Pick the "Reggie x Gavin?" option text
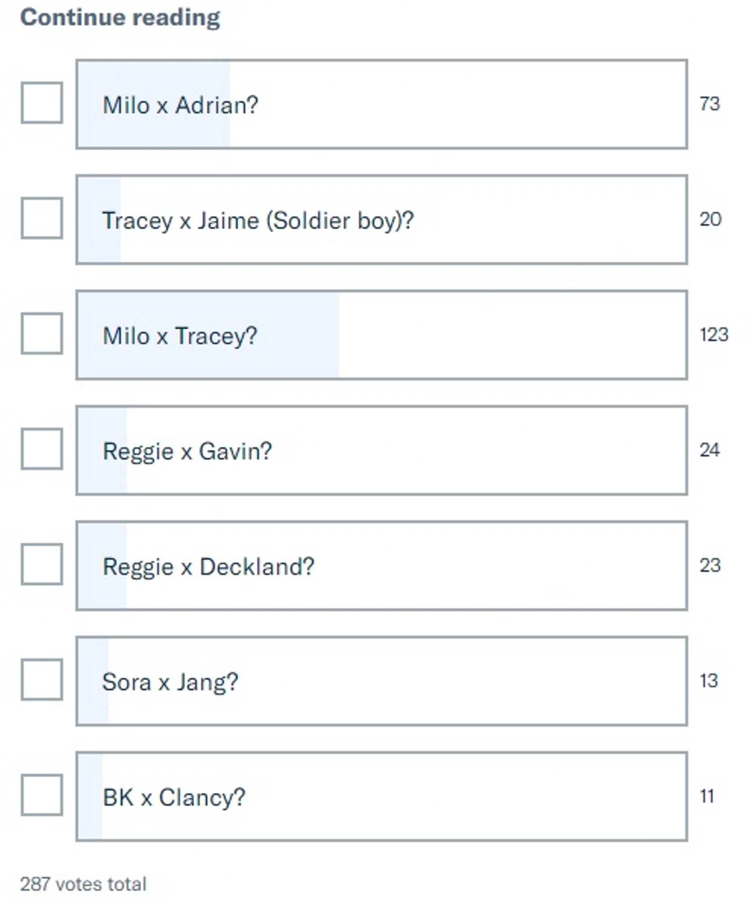This screenshot has height=914, width=751. [x=187, y=451]
